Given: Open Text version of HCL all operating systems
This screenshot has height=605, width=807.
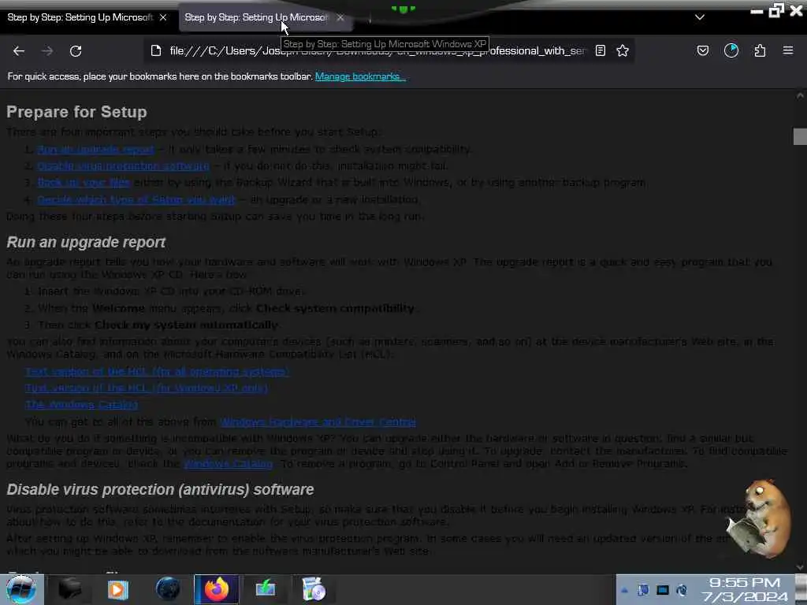Looking at the screenshot, I should 158,372.
